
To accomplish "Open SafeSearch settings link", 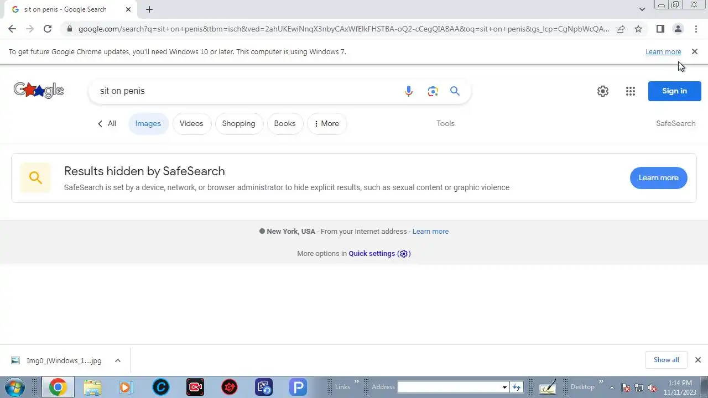I will 675,123.
